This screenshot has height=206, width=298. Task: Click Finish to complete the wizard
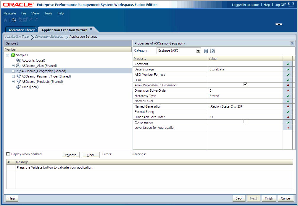269,198
